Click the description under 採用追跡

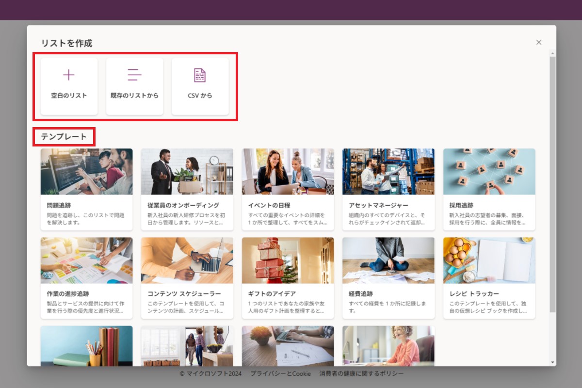pyautogui.click(x=488, y=219)
